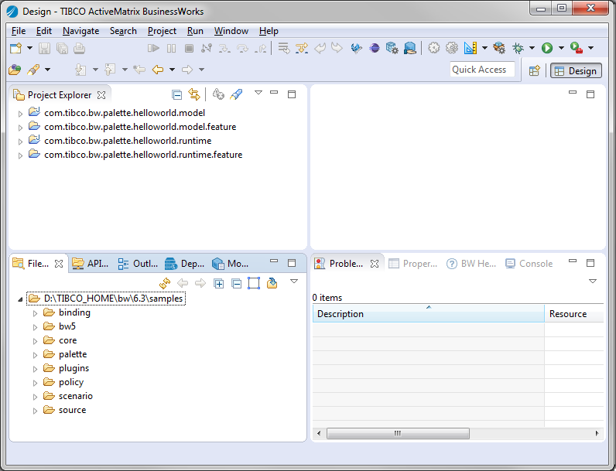
Task: Toggle Link with Editor in Project Explorer
Action: pyautogui.click(x=194, y=94)
